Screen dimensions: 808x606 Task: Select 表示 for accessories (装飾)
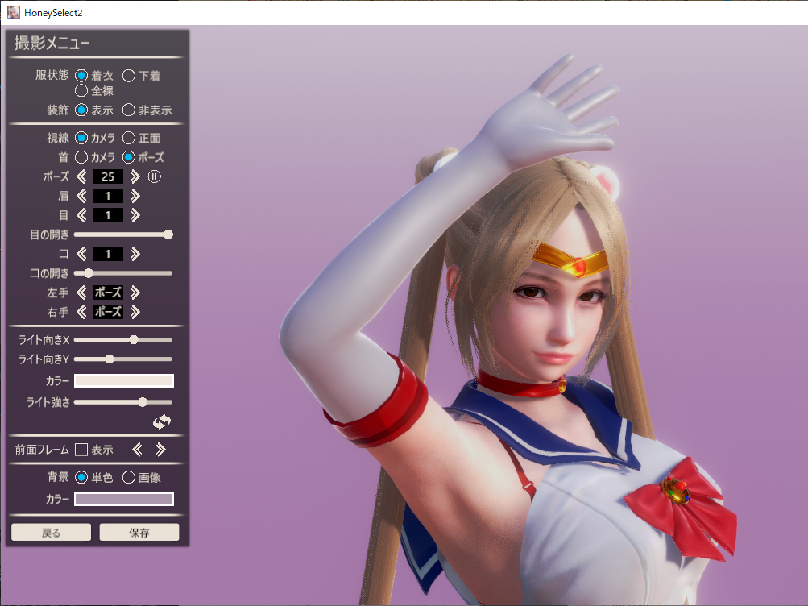click(x=81, y=110)
